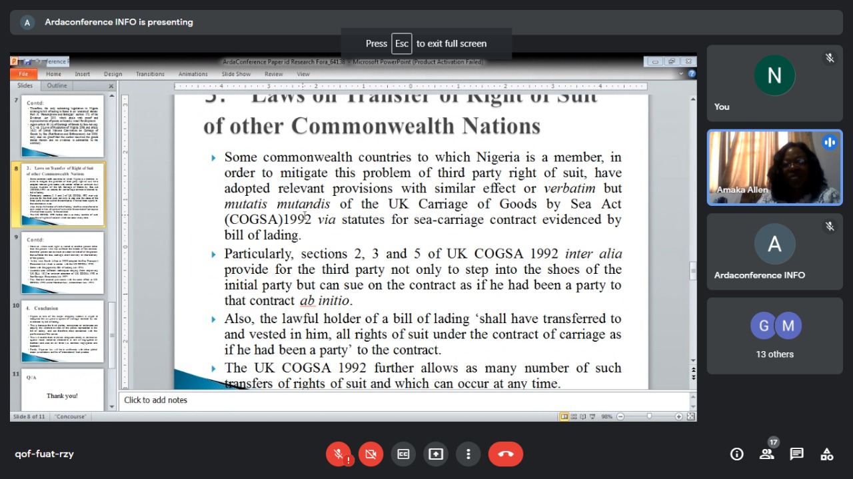The width and height of the screenshot is (853, 479).
Task: Click the muted mic icon on You tile
Action: 830,58
